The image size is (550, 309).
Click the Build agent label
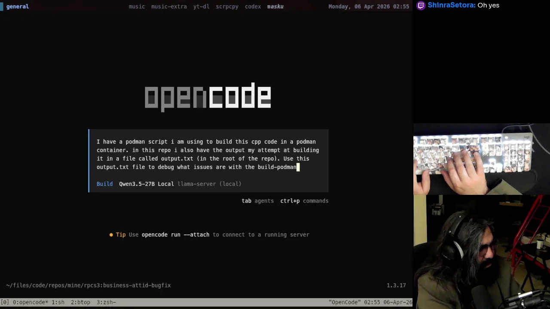(104, 184)
